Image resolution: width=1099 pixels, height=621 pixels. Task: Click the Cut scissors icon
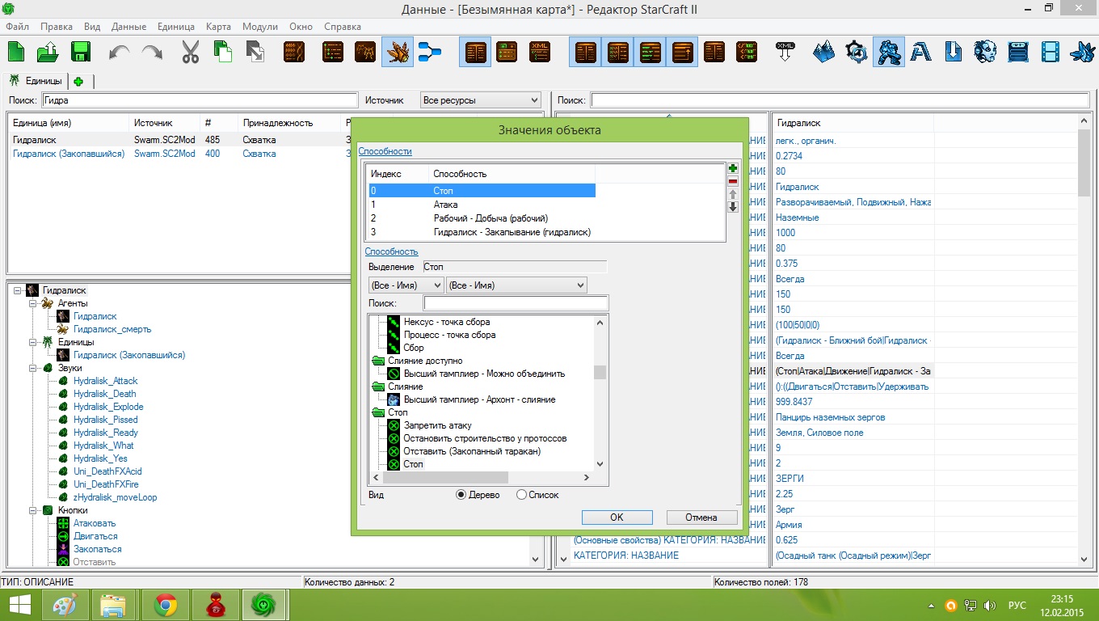point(191,53)
